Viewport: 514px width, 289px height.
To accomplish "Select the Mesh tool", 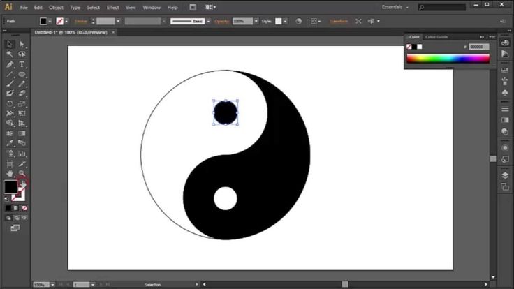I will (x=10, y=133).
